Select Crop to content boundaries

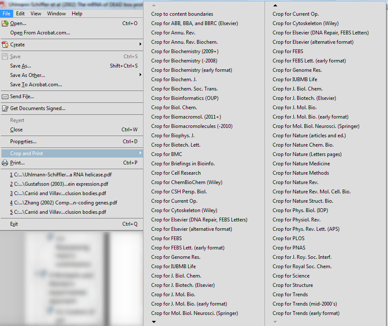tap(182, 14)
